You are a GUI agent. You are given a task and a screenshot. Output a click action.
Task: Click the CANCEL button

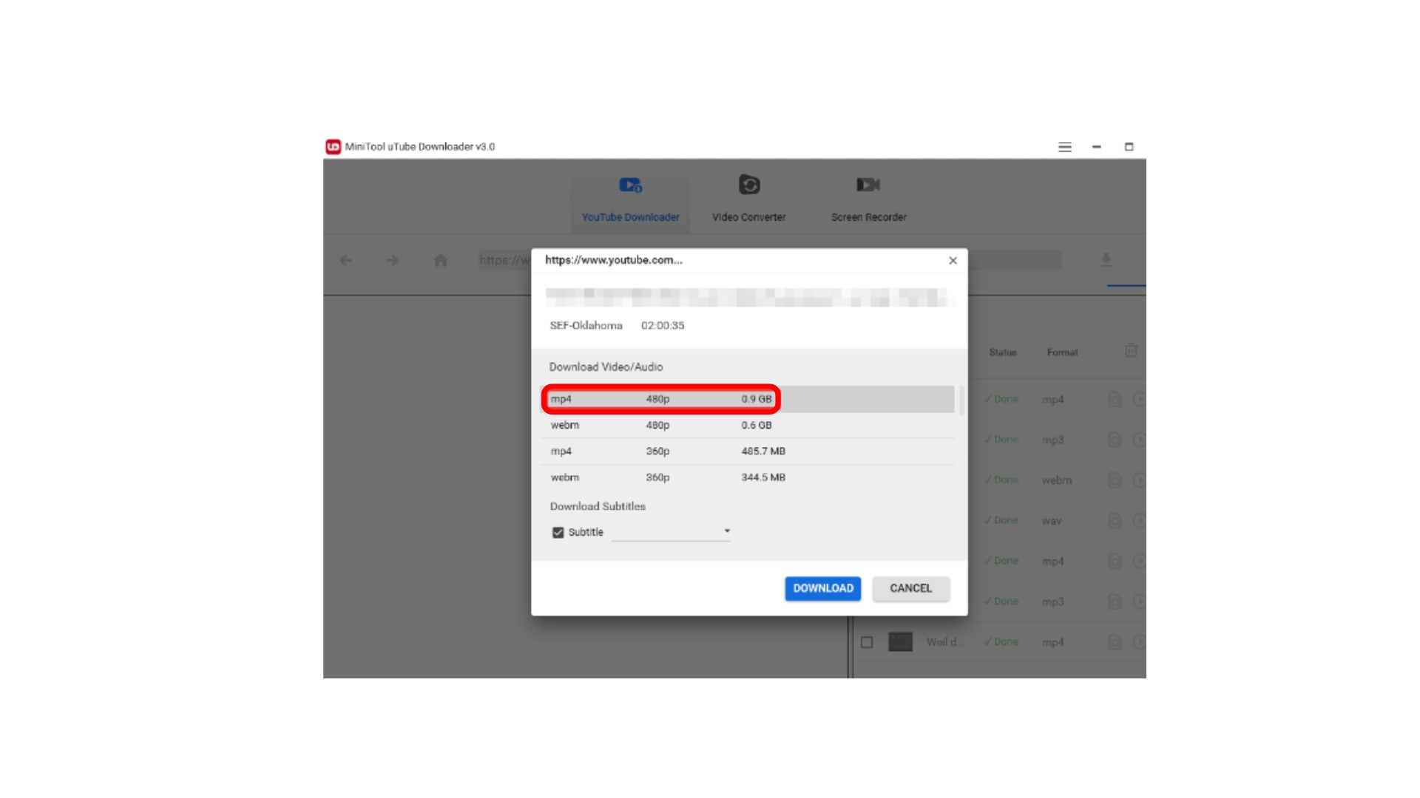point(910,587)
